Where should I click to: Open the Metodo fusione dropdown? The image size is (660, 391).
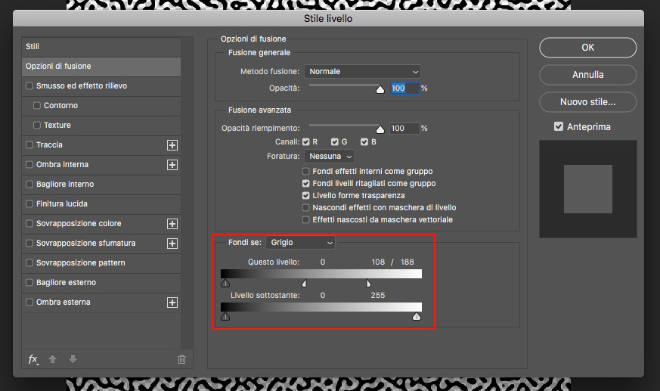point(362,72)
